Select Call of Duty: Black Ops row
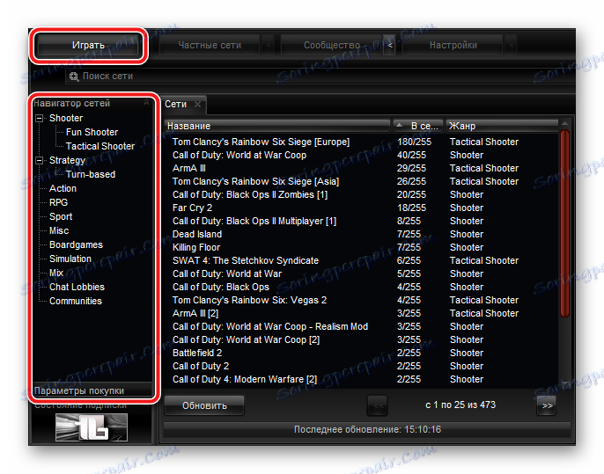The width and height of the screenshot is (604, 474). click(361, 287)
